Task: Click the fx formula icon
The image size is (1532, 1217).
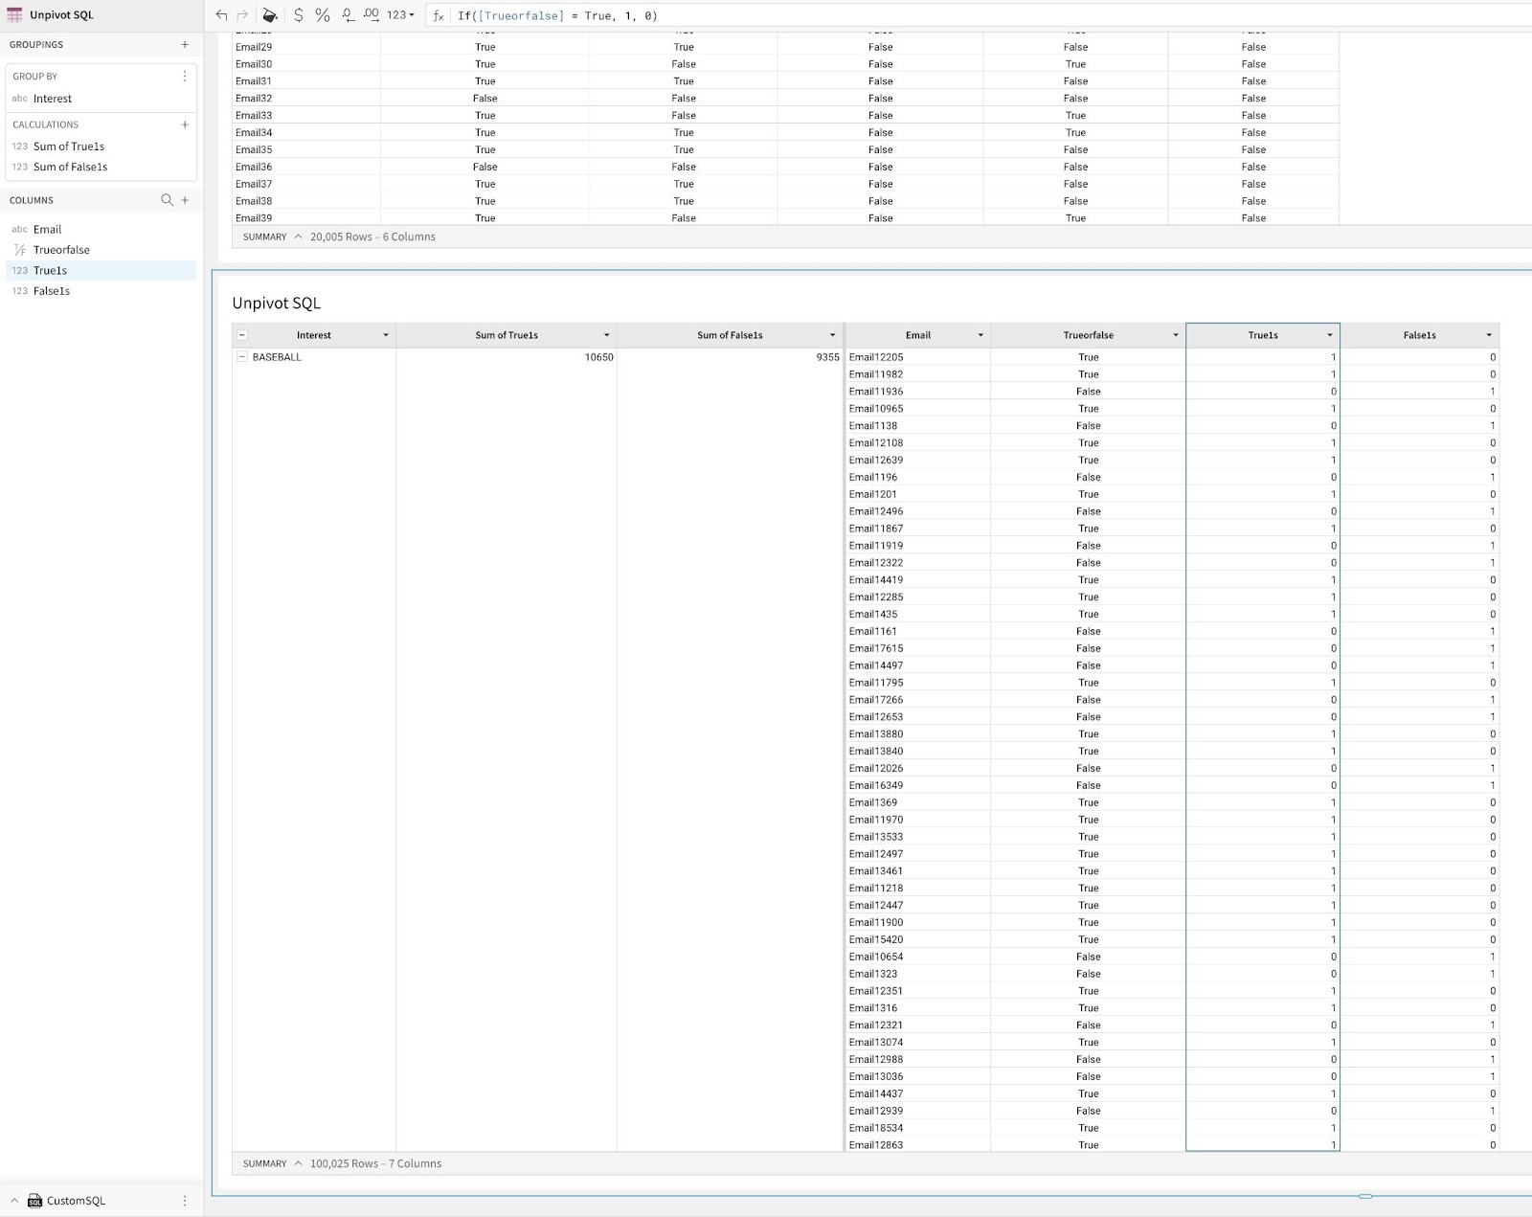Action: 438,15
